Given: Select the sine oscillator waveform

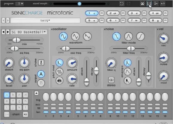Looking at the screenshot, I should (63, 36).
